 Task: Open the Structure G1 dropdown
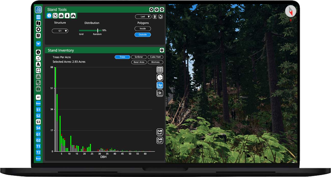coord(60,30)
